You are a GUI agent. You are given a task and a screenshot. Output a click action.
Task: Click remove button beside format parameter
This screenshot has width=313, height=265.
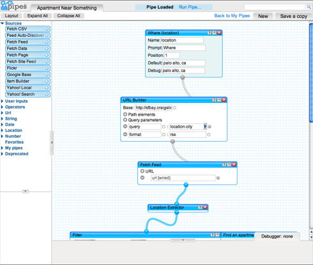pos(125,134)
